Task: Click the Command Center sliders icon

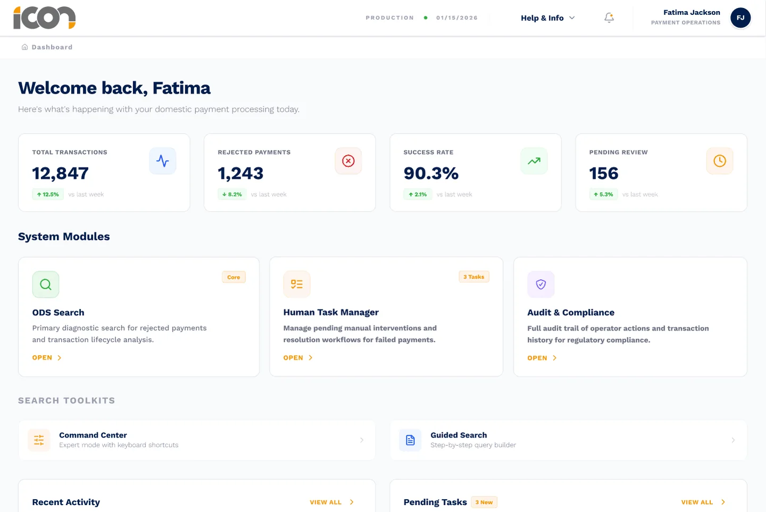Action: [x=39, y=440]
